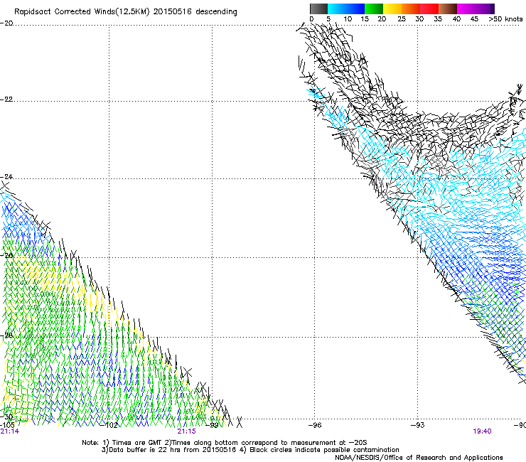Click the -99 longitude axis label
The height and width of the screenshot is (462, 526).
[x=213, y=425]
